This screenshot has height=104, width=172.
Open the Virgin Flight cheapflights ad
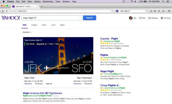point(107,71)
